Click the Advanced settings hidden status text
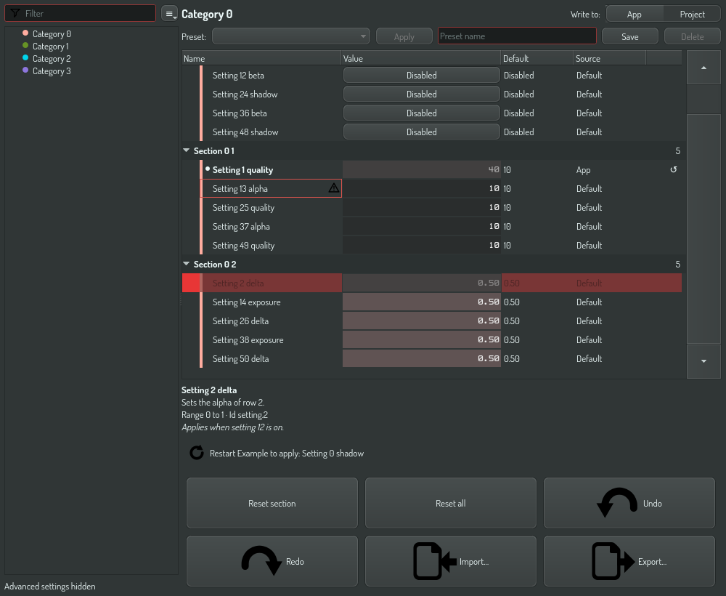Image resolution: width=726 pixels, height=596 pixels. point(50,587)
